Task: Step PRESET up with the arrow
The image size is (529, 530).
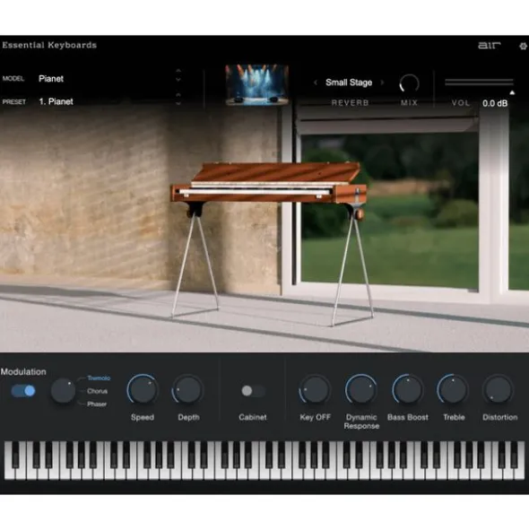Action: tap(178, 95)
